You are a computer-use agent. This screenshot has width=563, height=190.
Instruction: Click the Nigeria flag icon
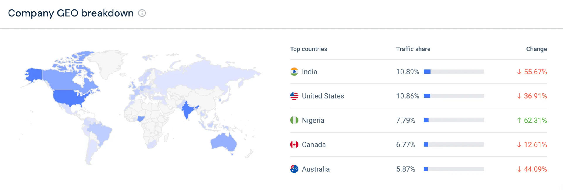pos(294,120)
